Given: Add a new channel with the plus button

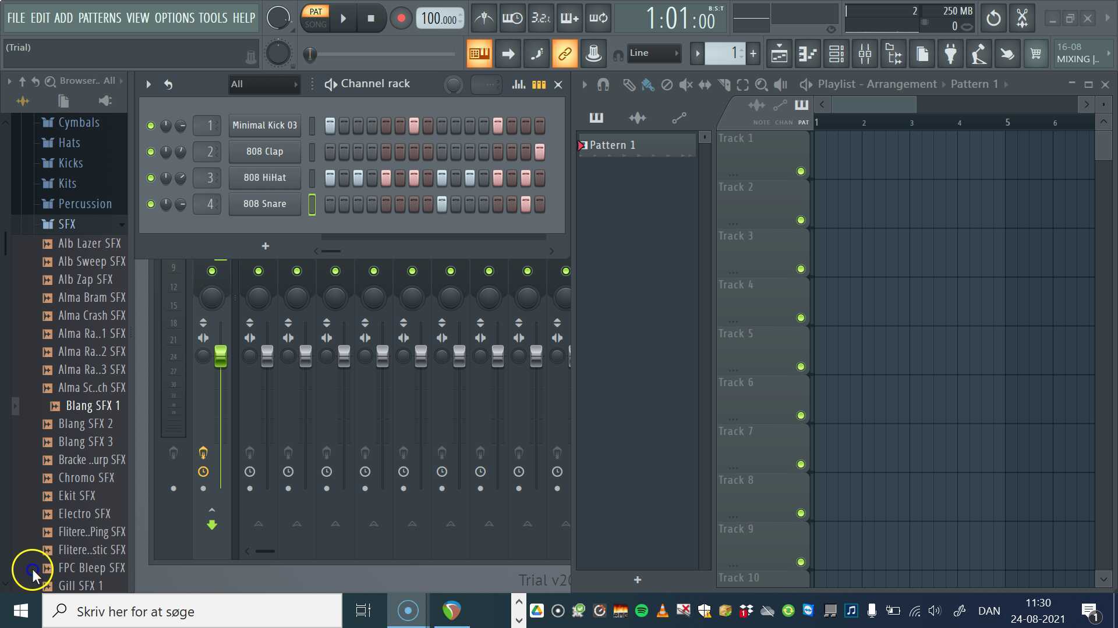Looking at the screenshot, I should point(265,245).
